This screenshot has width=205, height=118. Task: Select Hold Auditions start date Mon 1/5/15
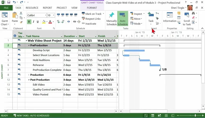(88, 60)
